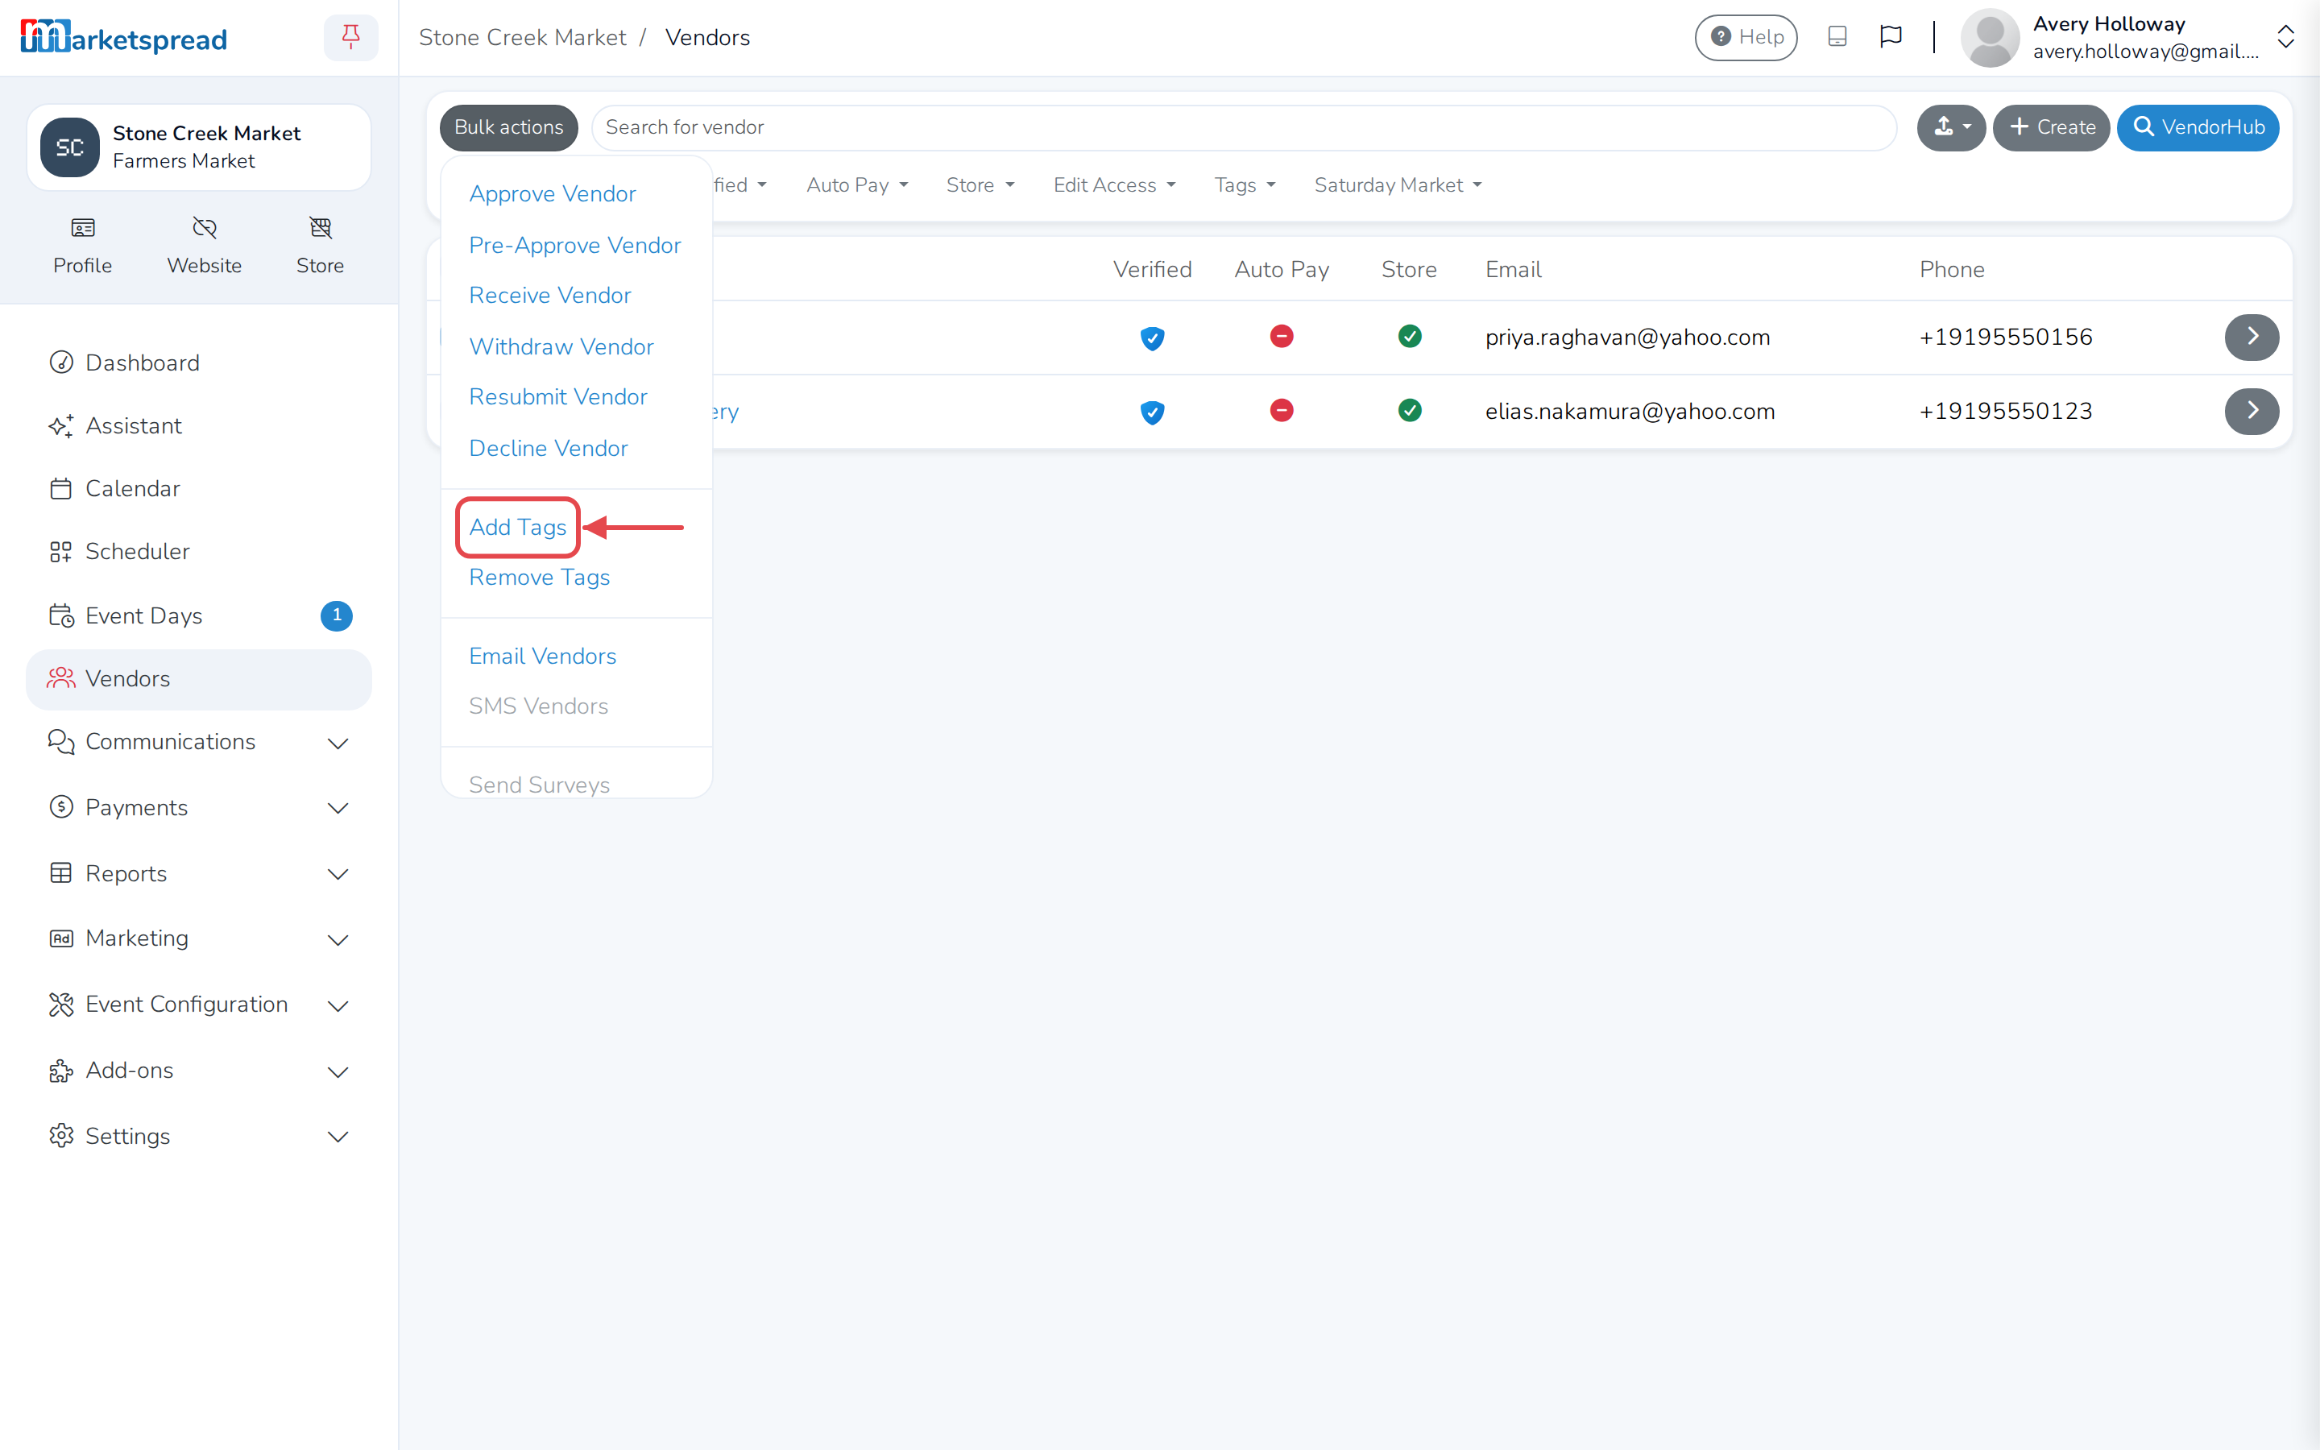Choose Email Vendors bulk action
2320x1450 pixels.
point(543,656)
